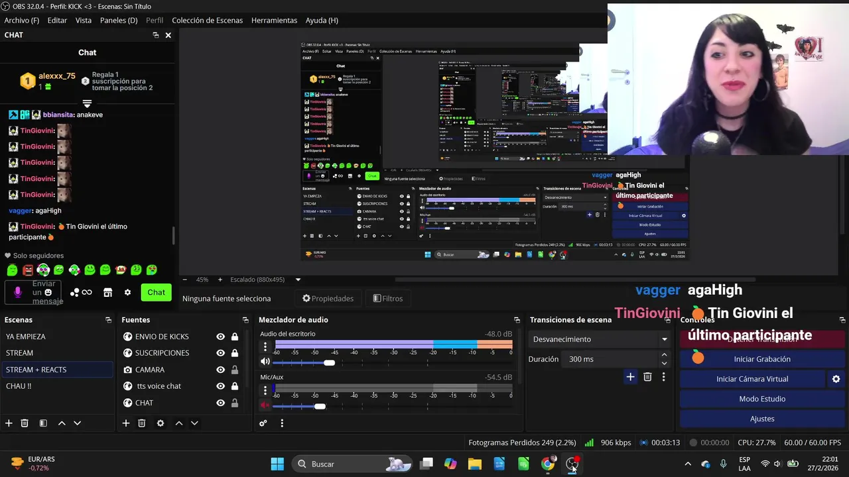Pop out the Fuentes dock panel

(246, 320)
